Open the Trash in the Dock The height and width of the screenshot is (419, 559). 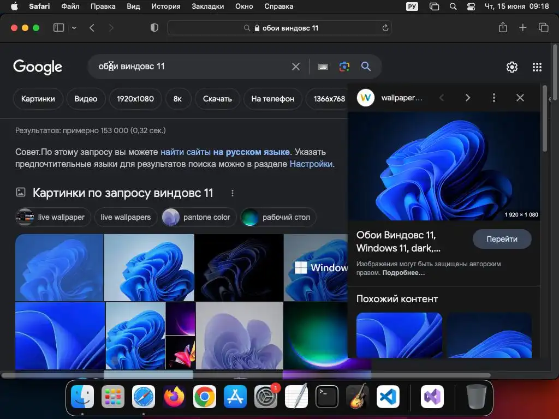coord(476,397)
